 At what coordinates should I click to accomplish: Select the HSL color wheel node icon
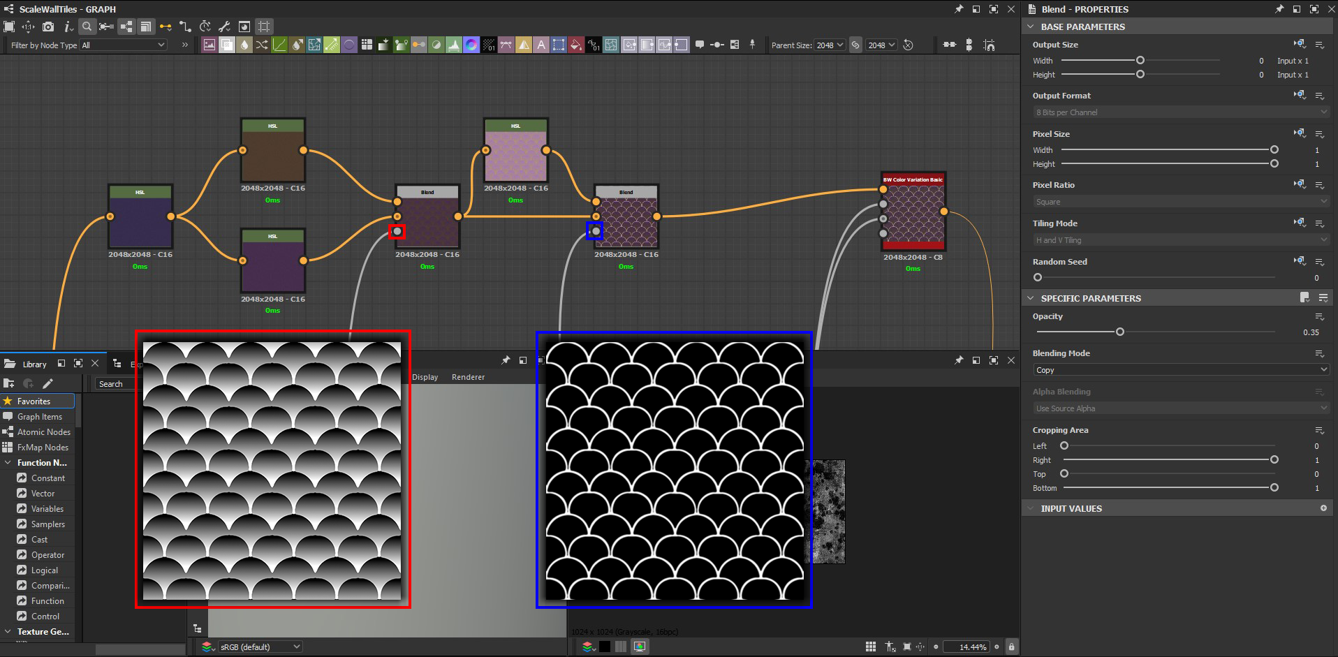[x=473, y=45]
